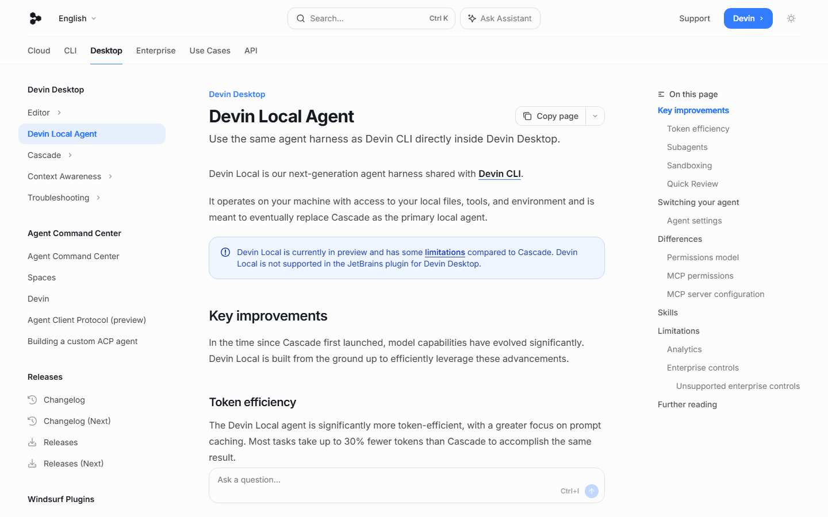Click the Changelog (Next) history icon

32,421
